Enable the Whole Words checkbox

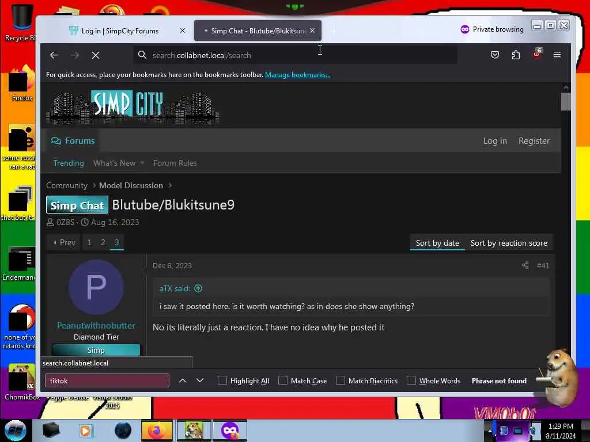point(411,381)
